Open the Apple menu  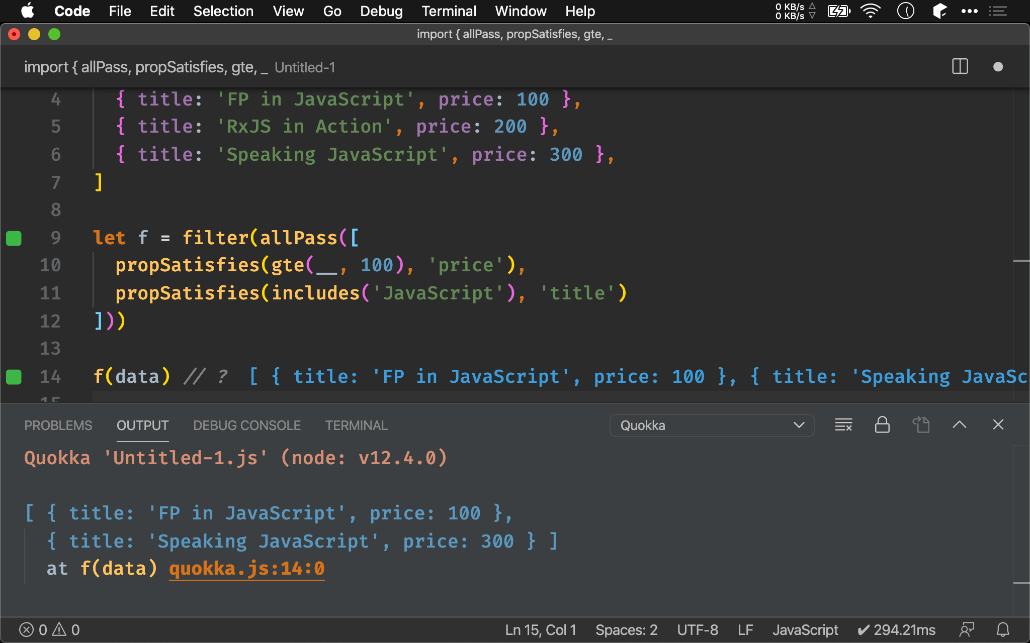27,11
